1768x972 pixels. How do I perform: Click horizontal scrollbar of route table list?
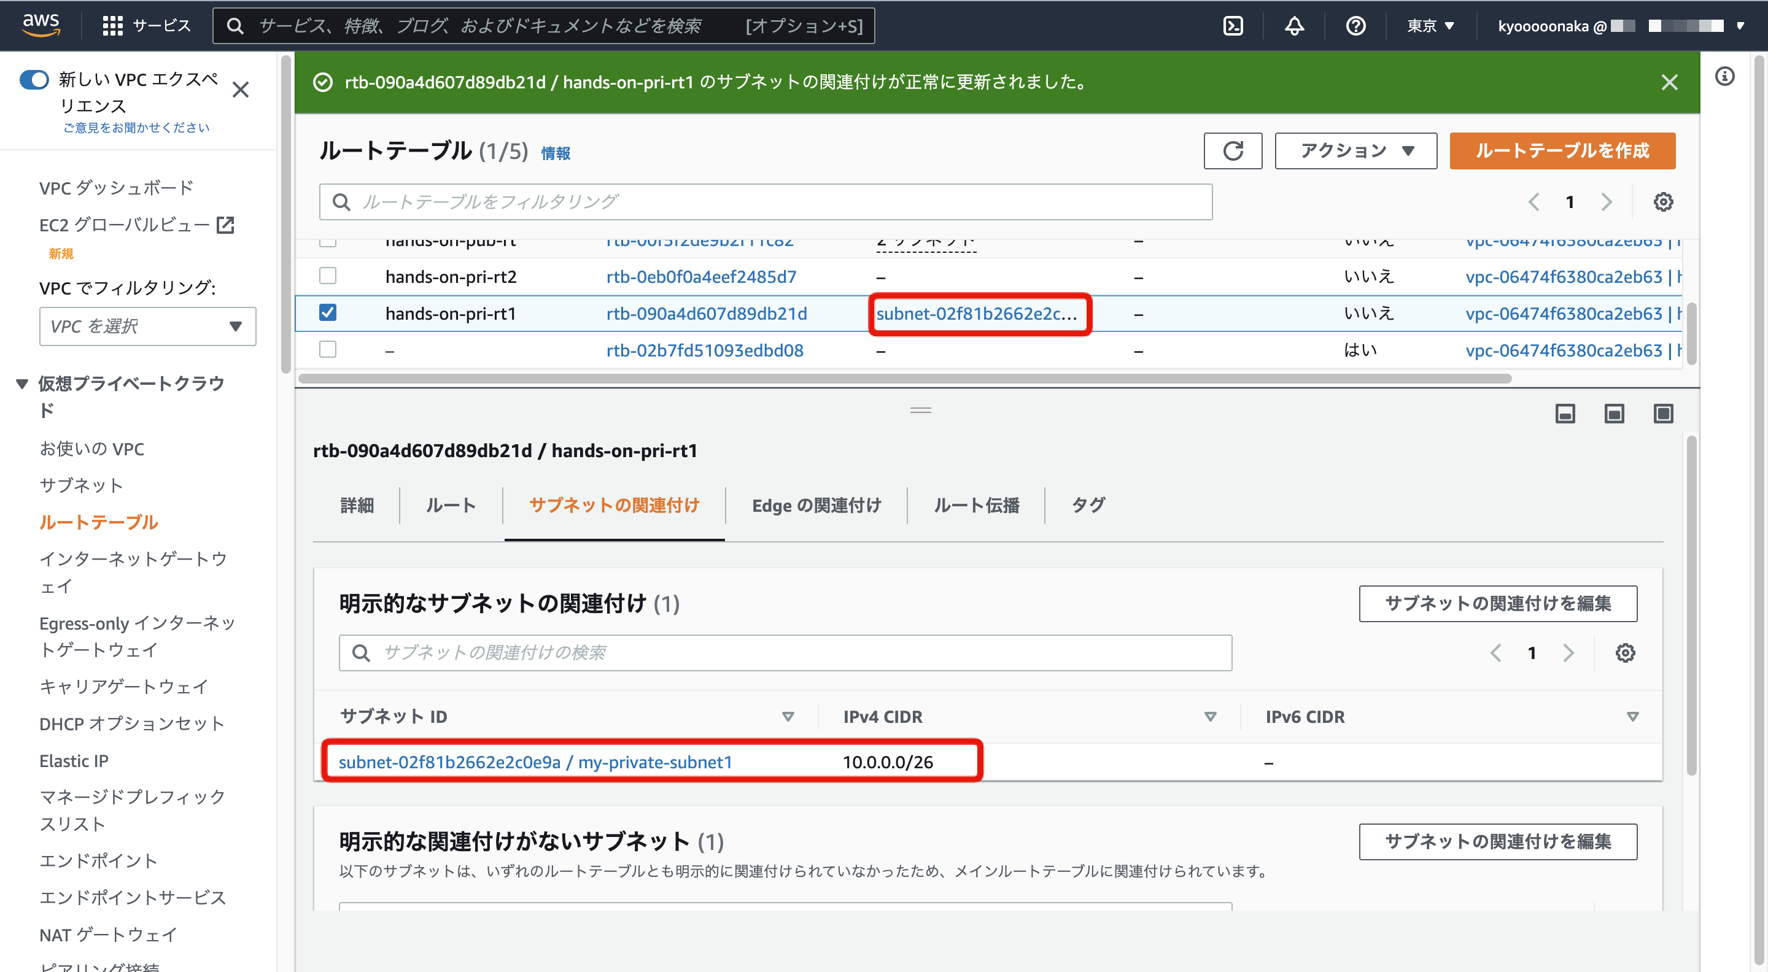click(905, 379)
